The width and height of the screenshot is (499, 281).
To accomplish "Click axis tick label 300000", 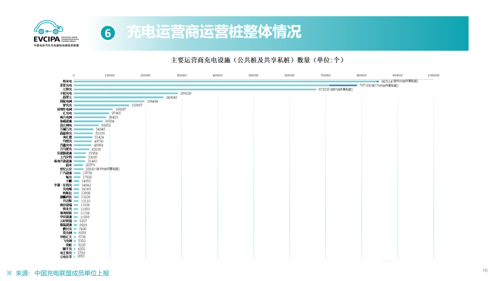I will click(x=182, y=75).
